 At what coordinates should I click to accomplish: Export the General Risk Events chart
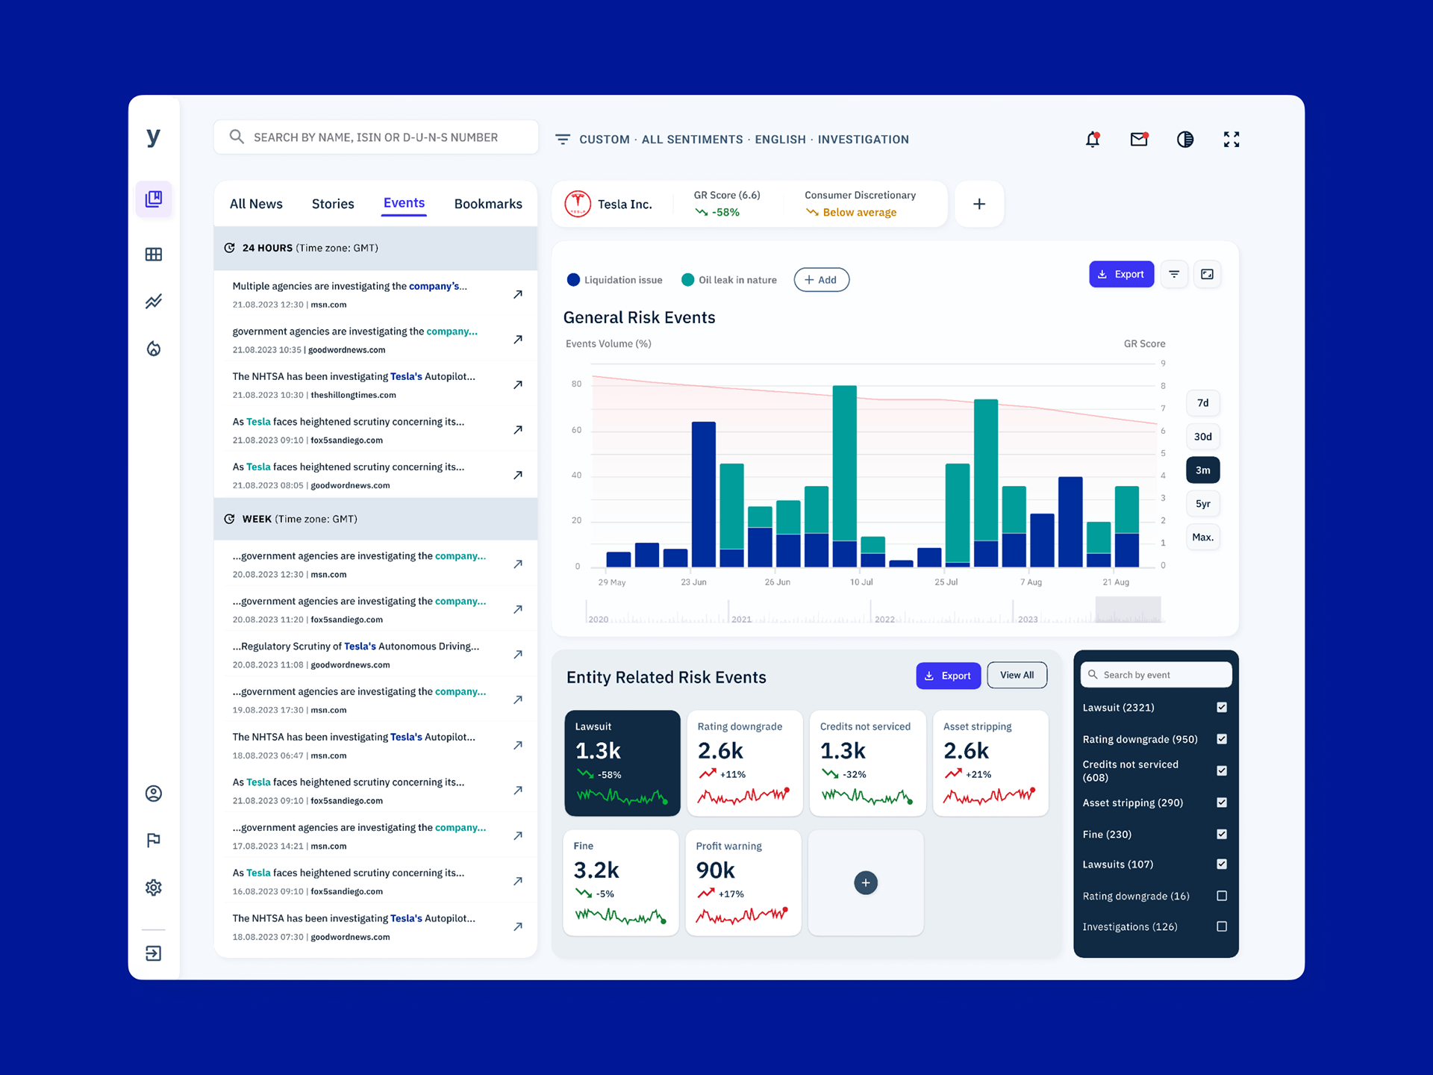click(1121, 274)
